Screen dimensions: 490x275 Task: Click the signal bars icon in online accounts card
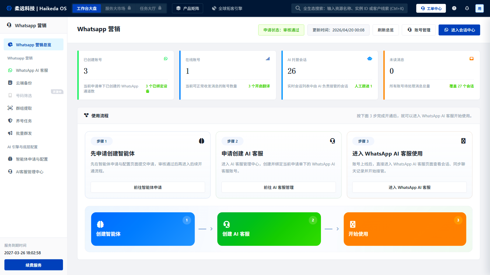(x=268, y=59)
